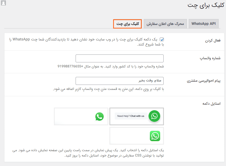Click the 'Need Help? Chat with us' label
Viewport: 226px width, 166px height.
[131, 116]
